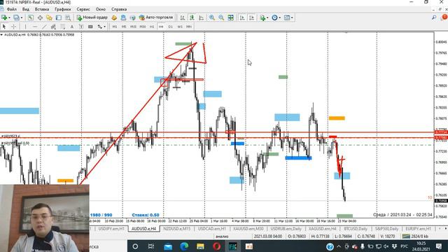Select the Vertical Line drawing tool

pos(25,27)
